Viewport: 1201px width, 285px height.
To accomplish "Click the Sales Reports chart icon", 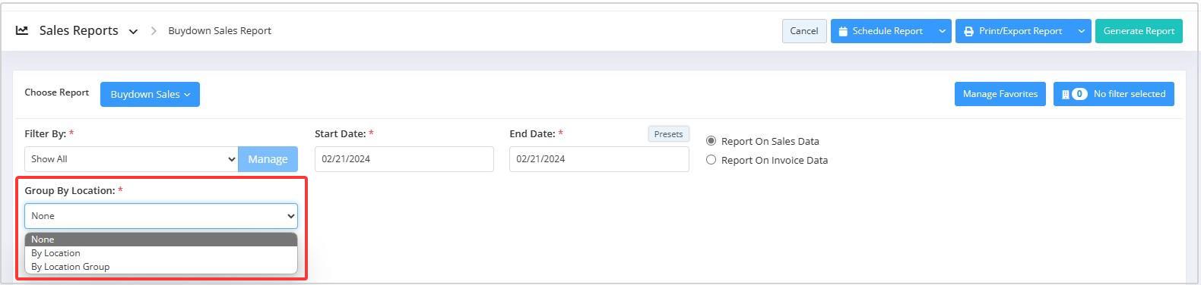I will (22, 30).
